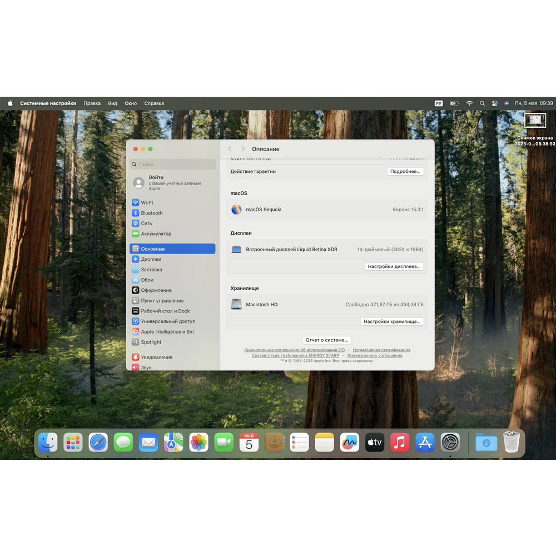Click Настройки хранилища button
Screen dimensions: 556x556
(x=392, y=321)
